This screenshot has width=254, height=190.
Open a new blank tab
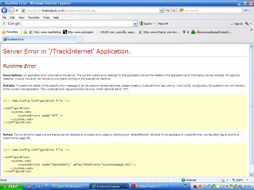coord(80,40)
